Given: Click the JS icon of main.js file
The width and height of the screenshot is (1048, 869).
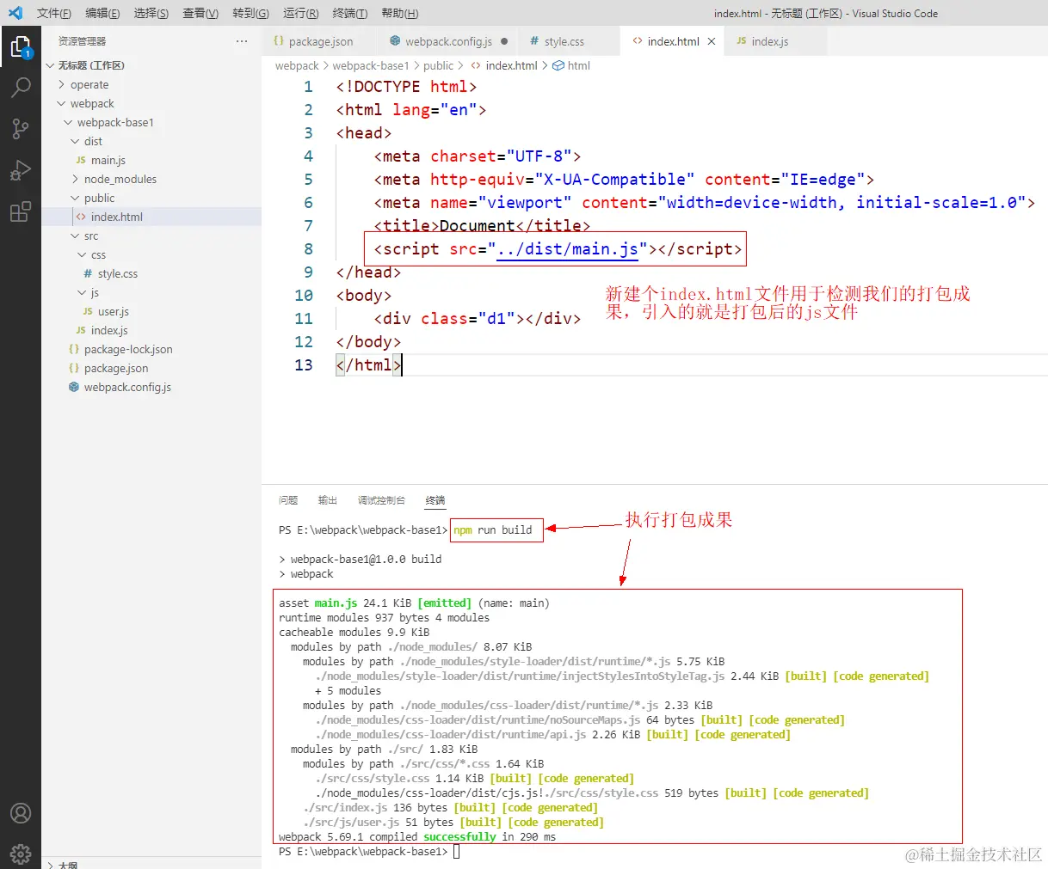Looking at the screenshot, I should 81,160.
